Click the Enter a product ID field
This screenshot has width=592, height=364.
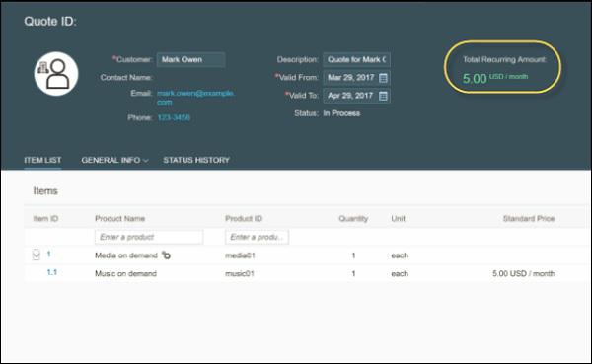click(x=257, y=237)
